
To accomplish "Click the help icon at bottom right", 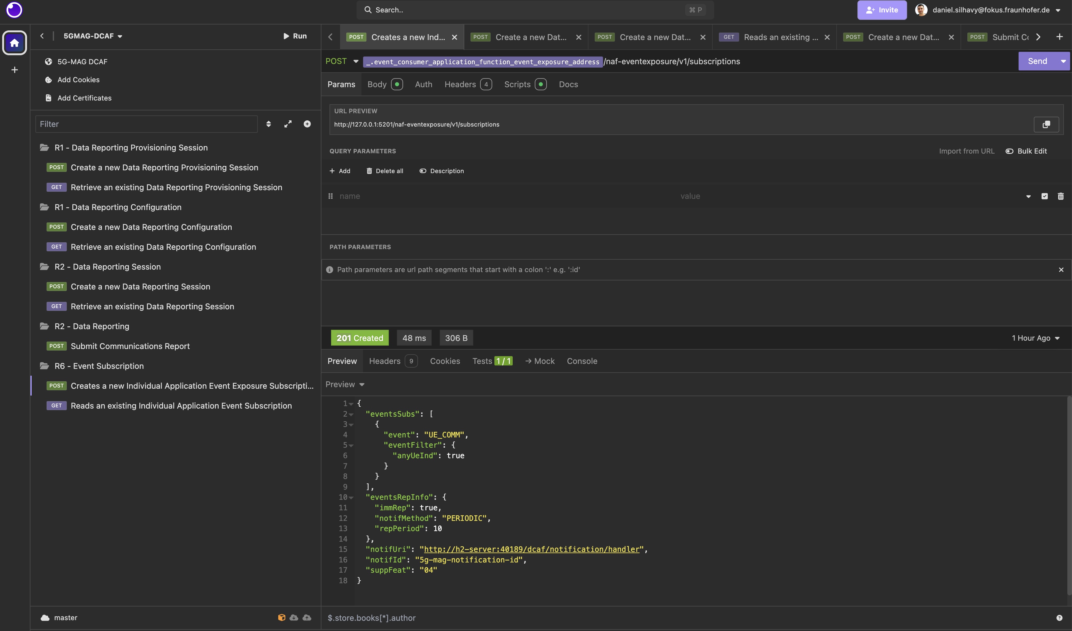I will point(1059,618).
